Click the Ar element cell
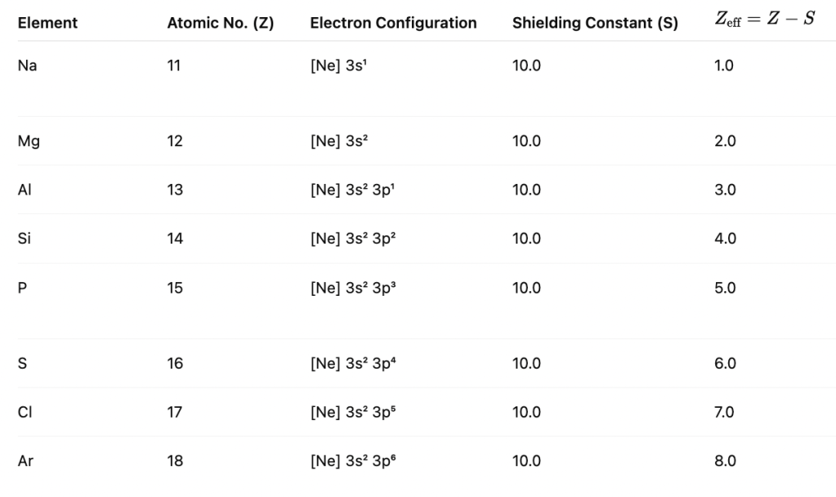This screenshot has height=497, width=836. (25, 461)
